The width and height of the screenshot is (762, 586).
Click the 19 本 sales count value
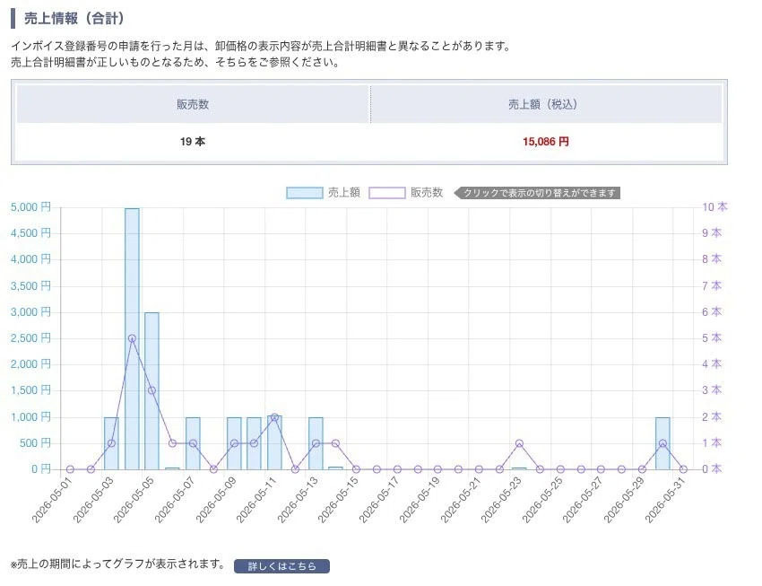click(193, 142)
